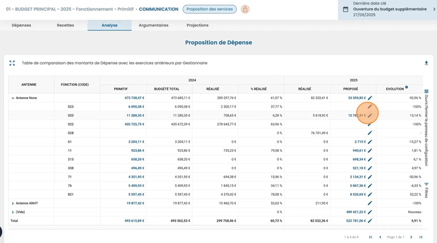The image size is (437, 243).
Task: Sort by the % RÉALISÉ header
Action: pos(259,89)
